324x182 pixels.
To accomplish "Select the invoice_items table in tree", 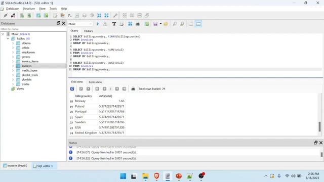I will pos(30,61).
